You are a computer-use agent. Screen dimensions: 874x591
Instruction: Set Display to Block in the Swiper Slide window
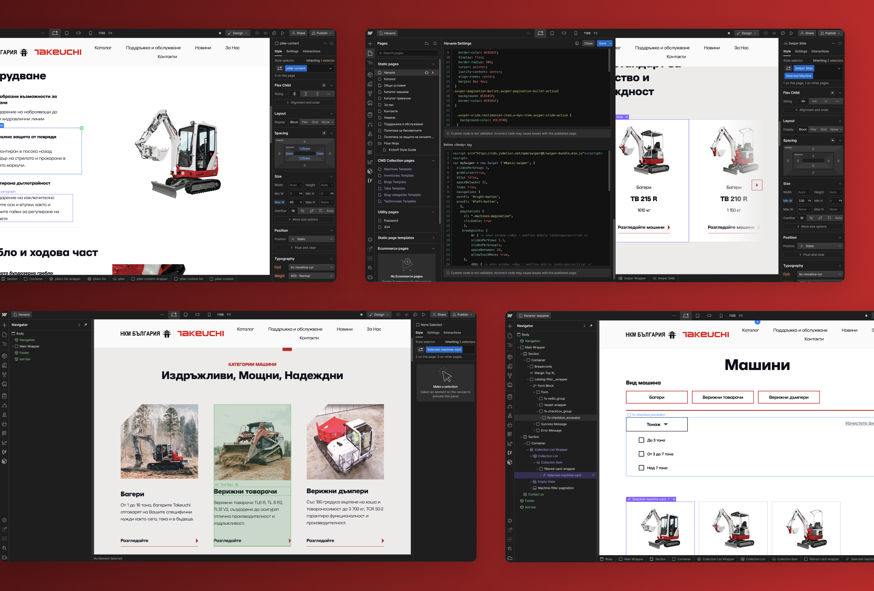803,129
